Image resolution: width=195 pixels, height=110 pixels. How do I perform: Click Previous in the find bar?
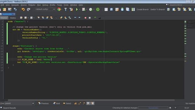coord(43,103)
